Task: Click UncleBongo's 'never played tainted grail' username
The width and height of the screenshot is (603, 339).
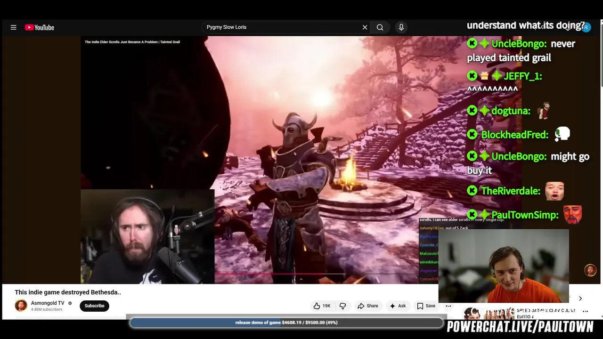Action: (x=519, y=44)
